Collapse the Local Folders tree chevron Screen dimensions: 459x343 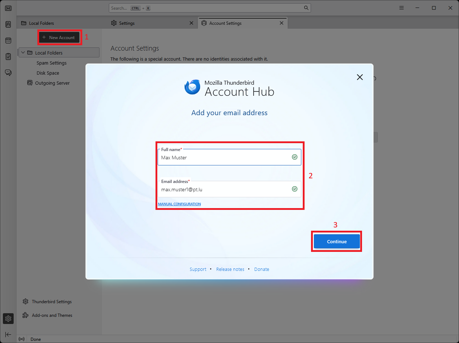[23, 53]
